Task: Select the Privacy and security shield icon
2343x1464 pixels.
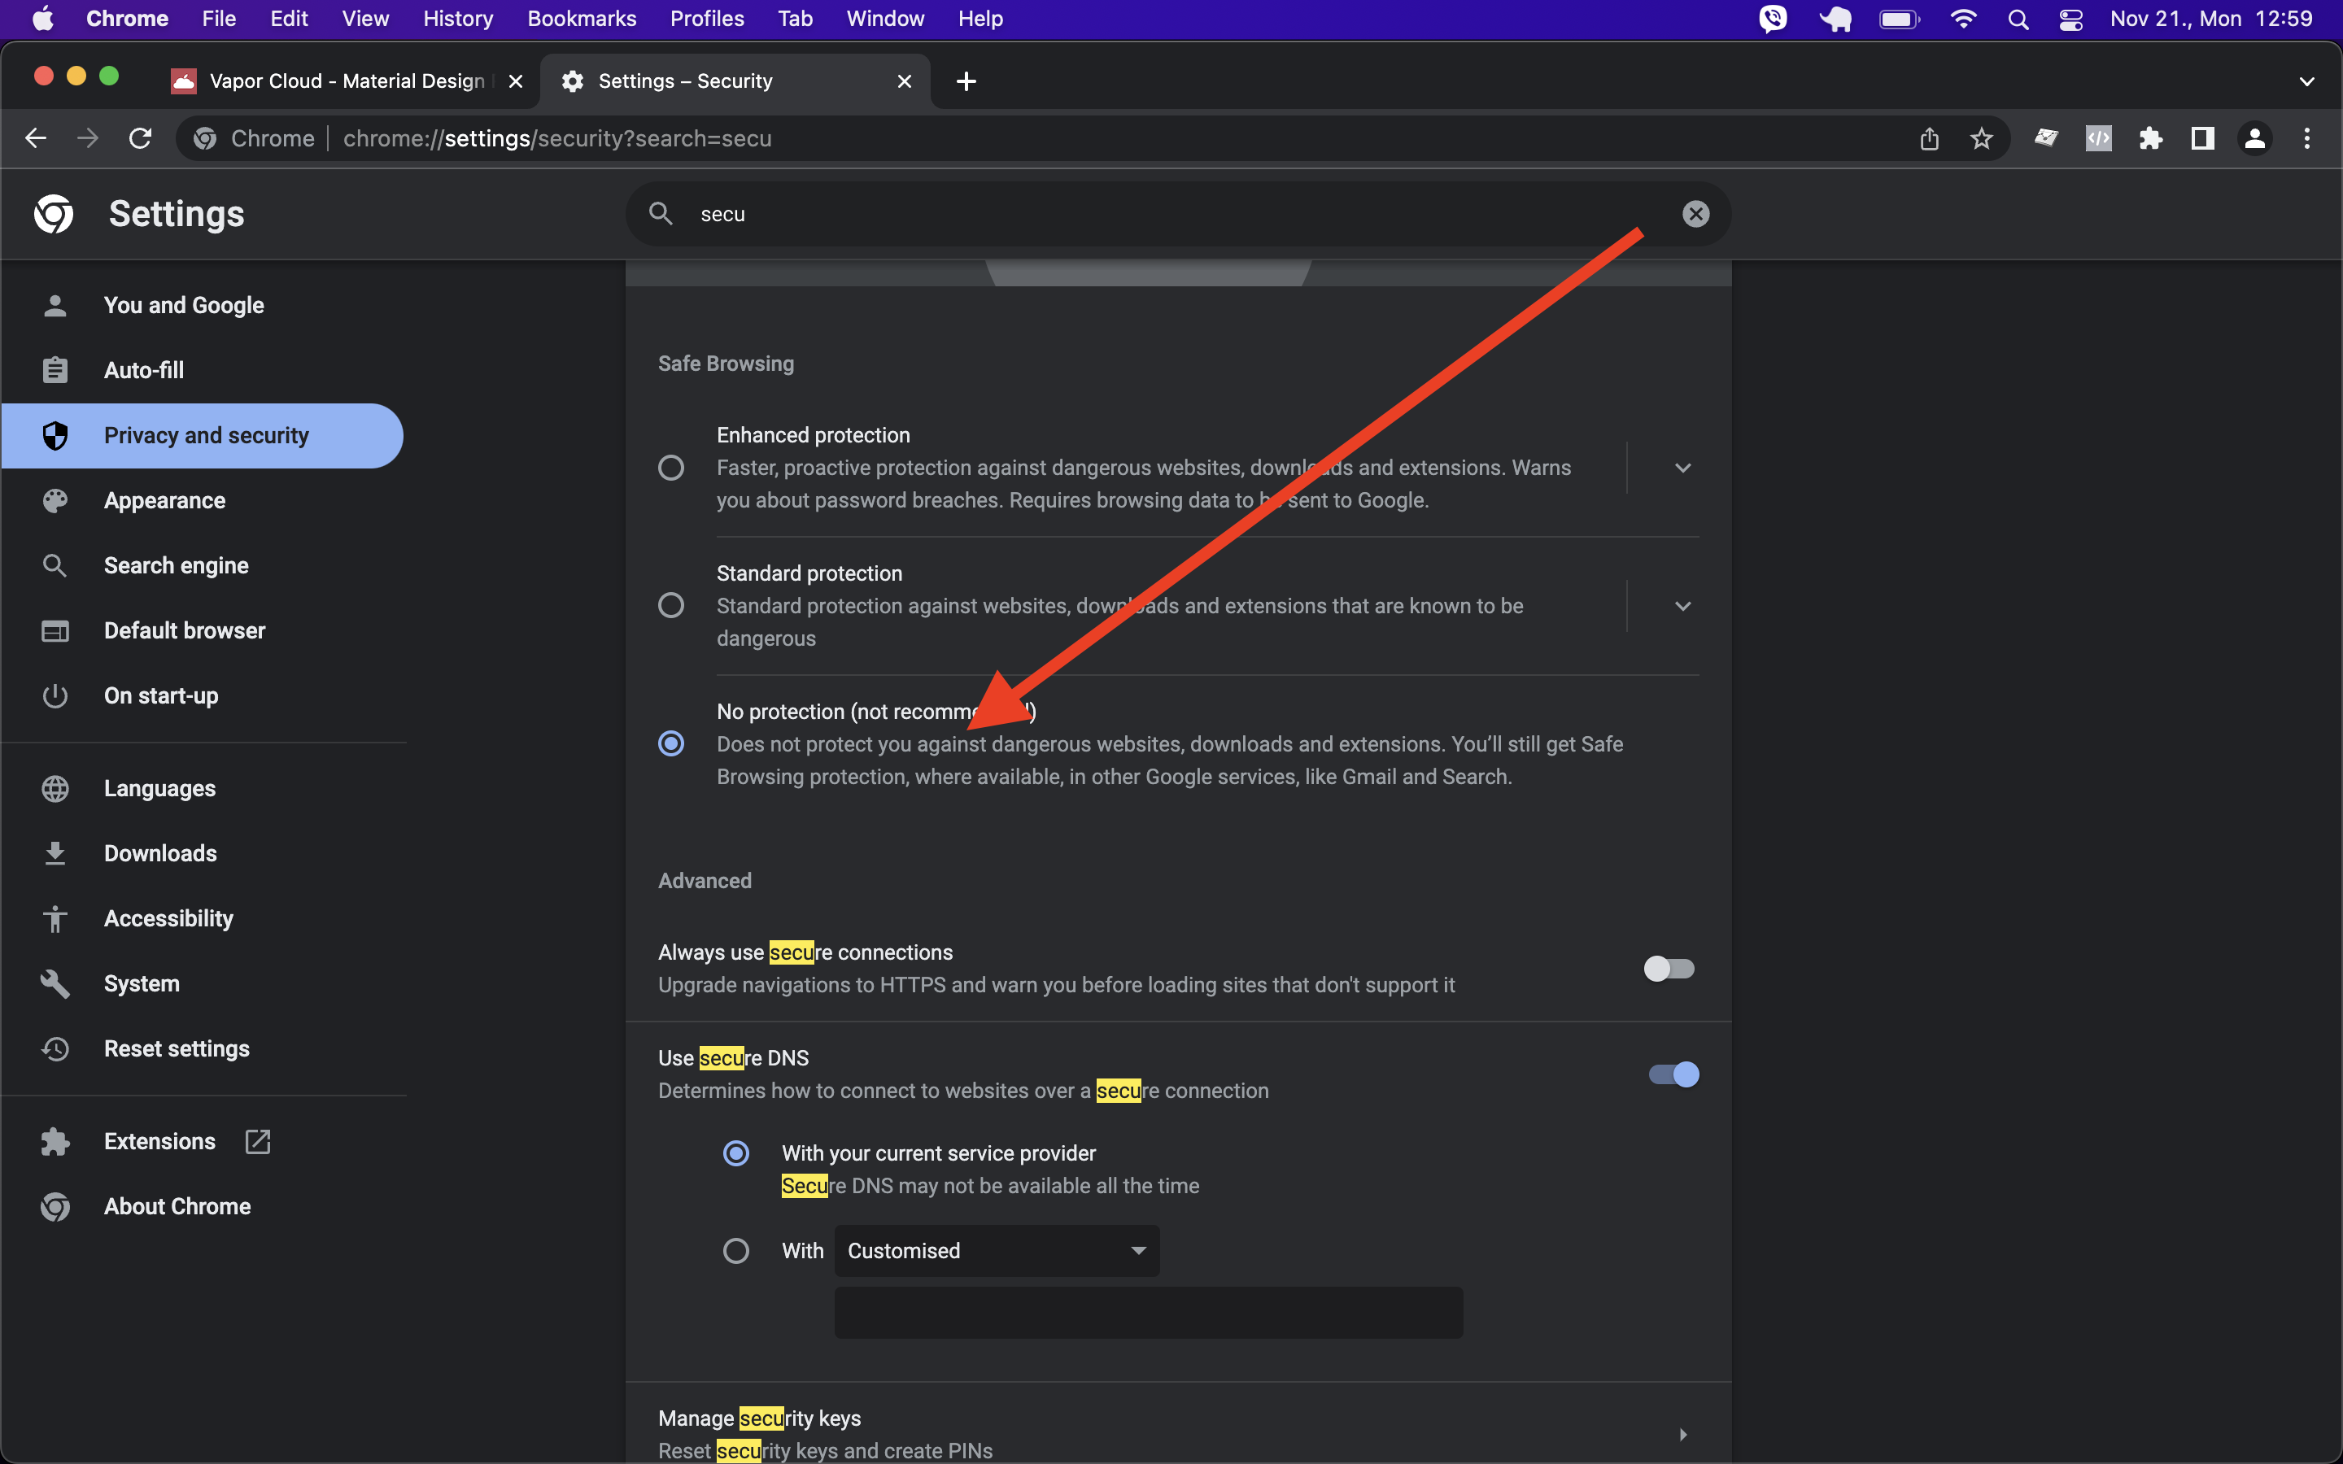Action: [55, 436]
